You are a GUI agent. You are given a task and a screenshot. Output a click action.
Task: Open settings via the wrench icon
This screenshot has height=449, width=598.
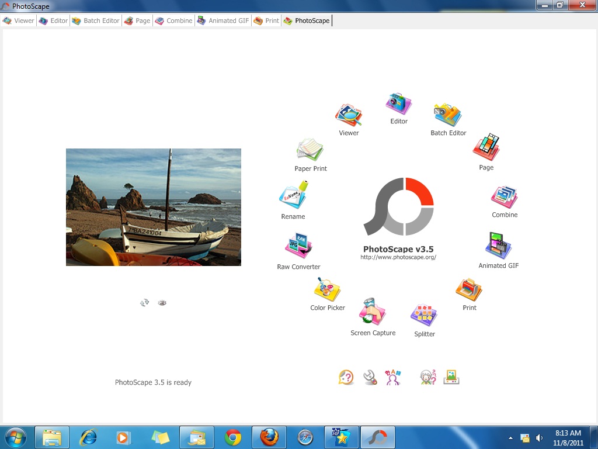[370, 377]
